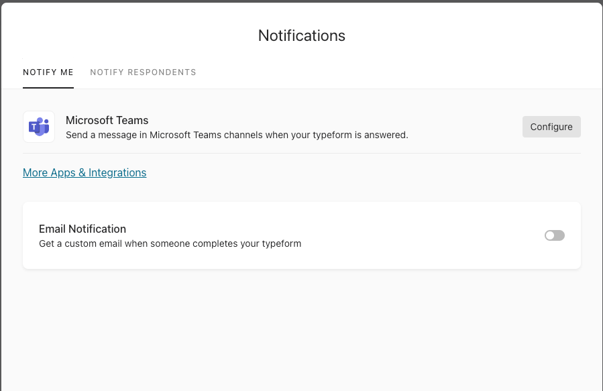The height and width of the screenshot is (391, 603).
Task: Click the Notifications dialog heading
Action: pos(302,36)
